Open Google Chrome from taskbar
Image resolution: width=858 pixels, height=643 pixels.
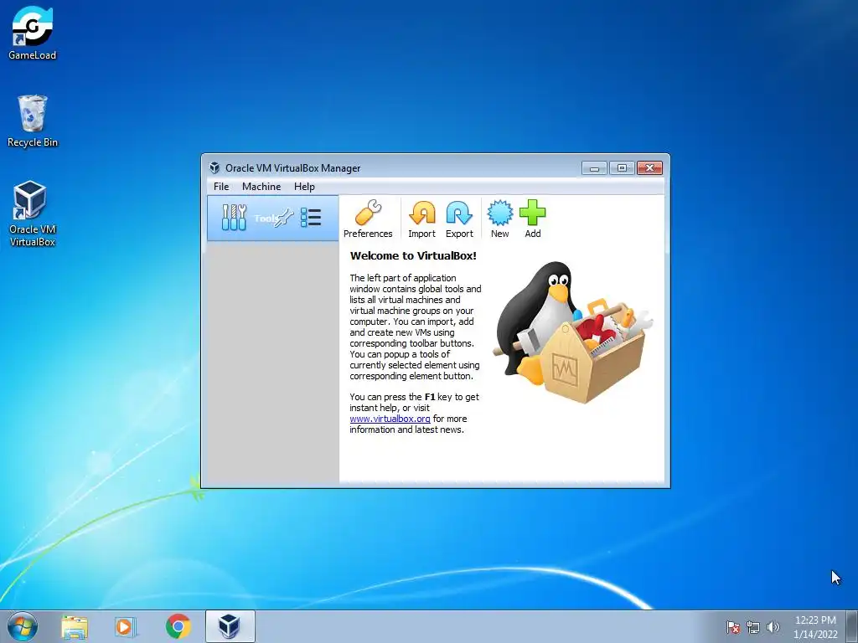click(178, 626)
